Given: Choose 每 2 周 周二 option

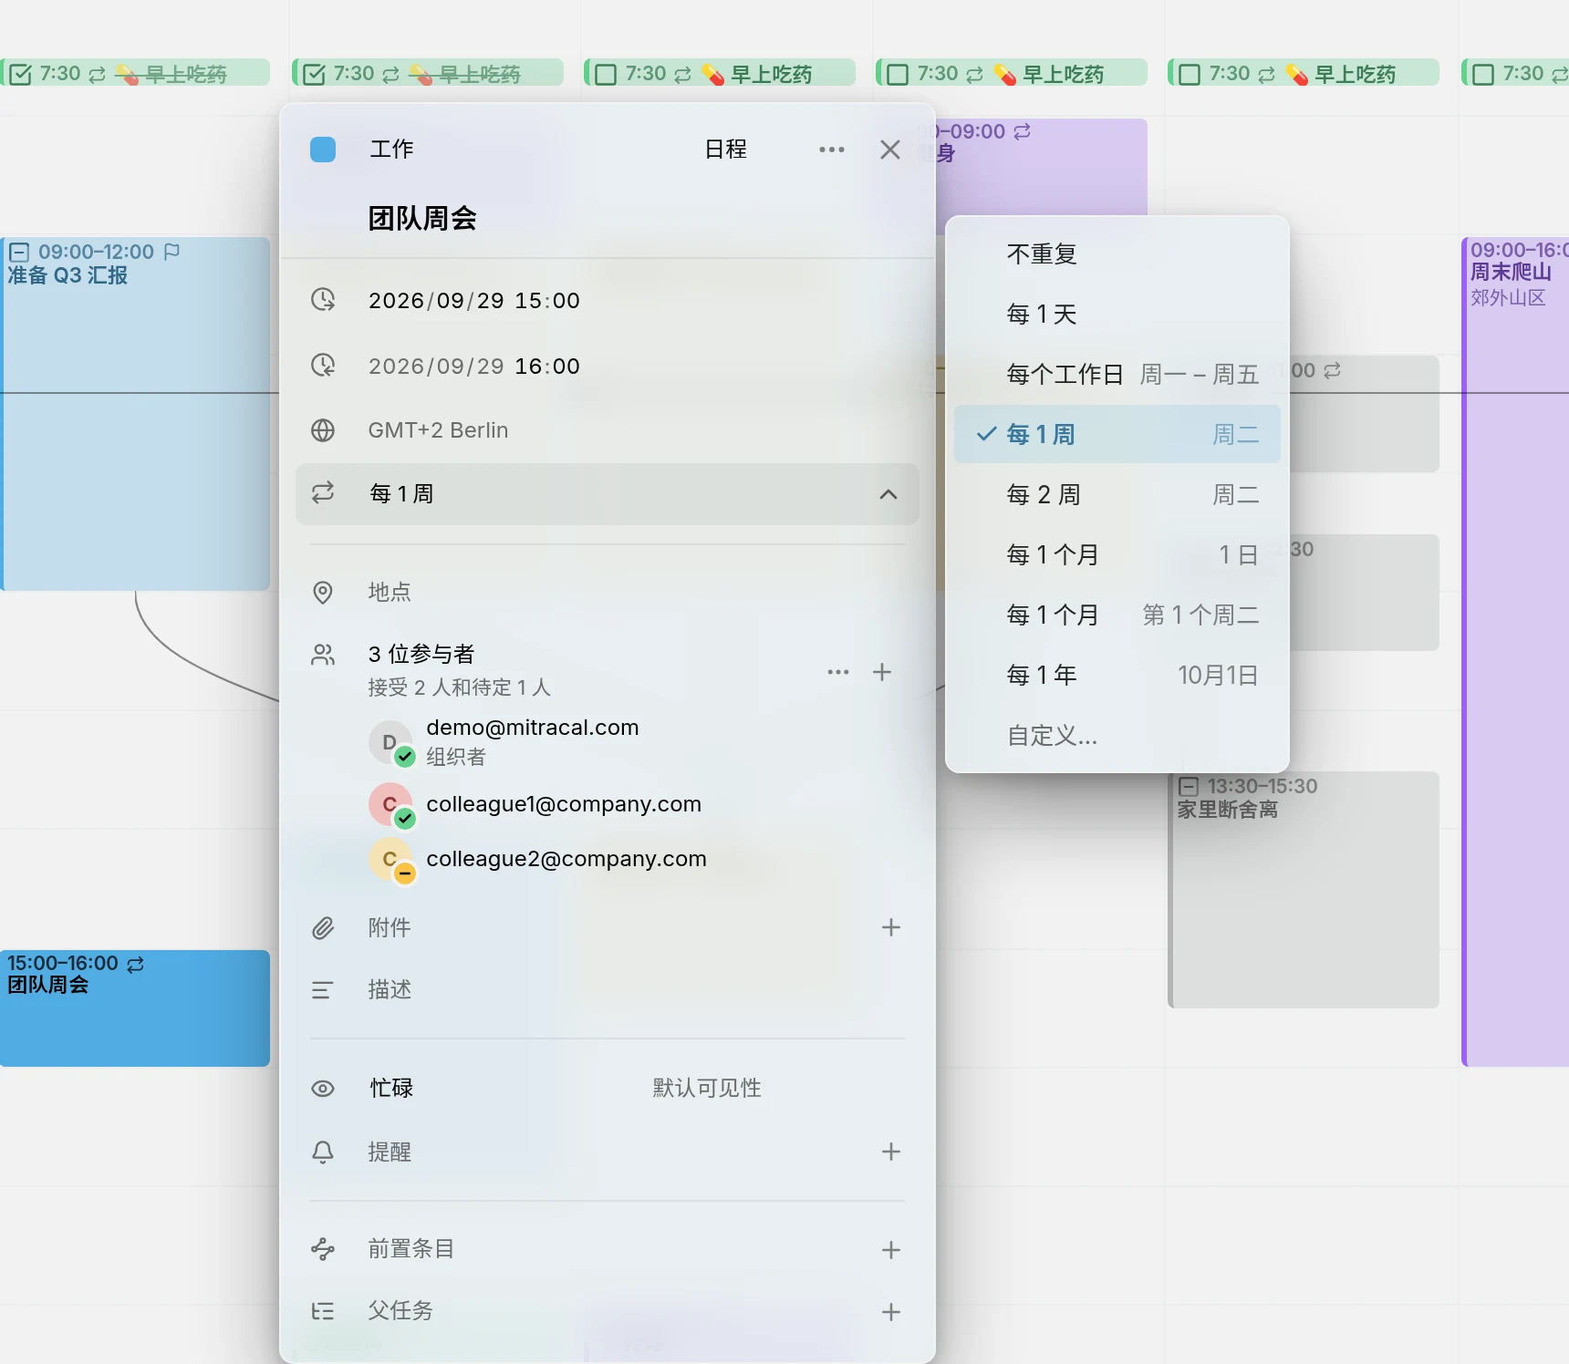Looking at the screenshot, I should (x=1117, y=494).
